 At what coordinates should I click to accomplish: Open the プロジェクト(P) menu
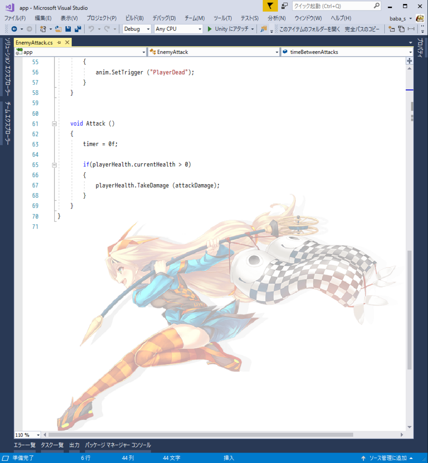pyautogui.click(x=101, y=18)
